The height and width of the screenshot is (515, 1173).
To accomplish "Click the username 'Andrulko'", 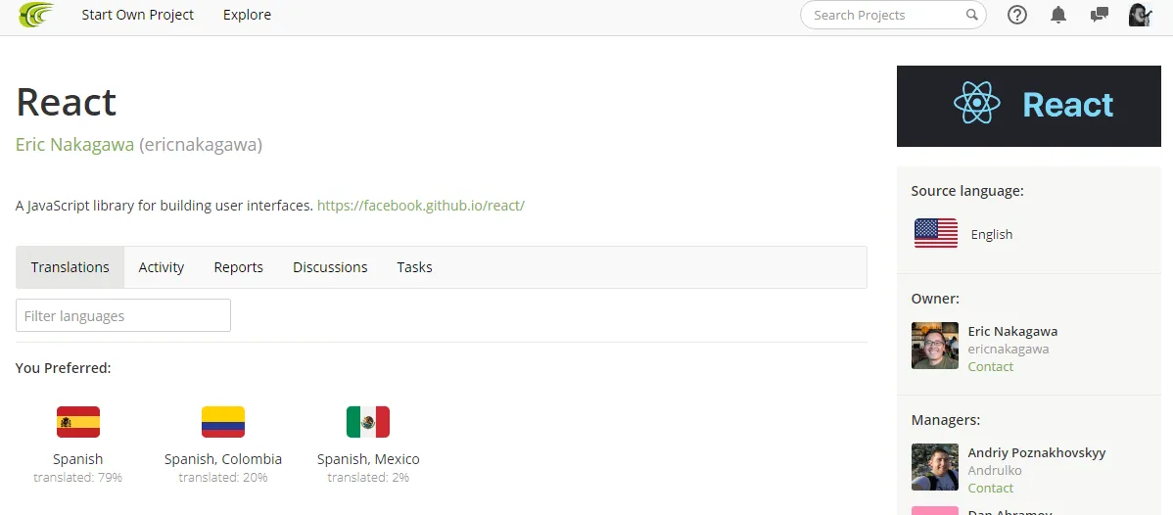I will [995, 470].
